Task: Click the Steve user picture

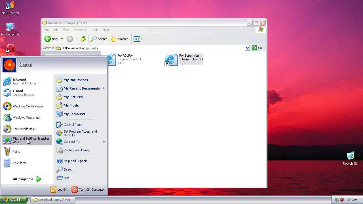Action: (x=9, y=65)
